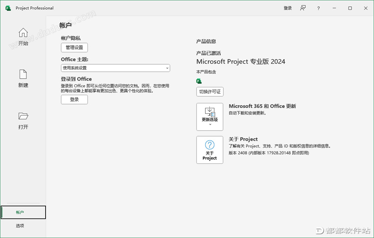Click the 新建 new document icon
The image size is (374, 238).
pyautogui.click(x=23, y=74)
